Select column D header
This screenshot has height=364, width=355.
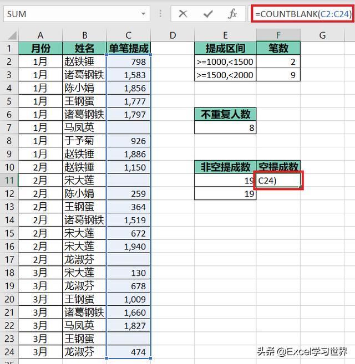coord(173,35)
